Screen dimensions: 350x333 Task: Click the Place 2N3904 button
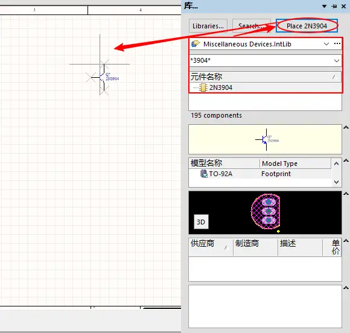point(307,26)
